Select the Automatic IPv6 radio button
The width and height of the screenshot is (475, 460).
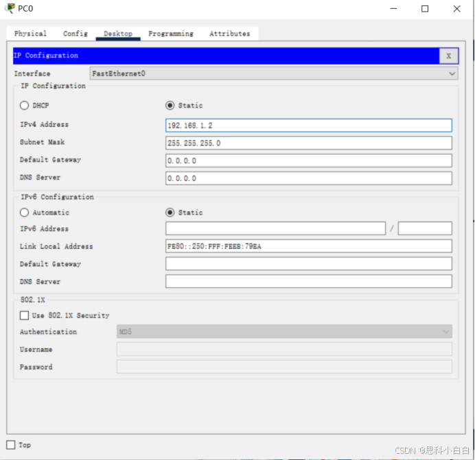pos(24,213)
